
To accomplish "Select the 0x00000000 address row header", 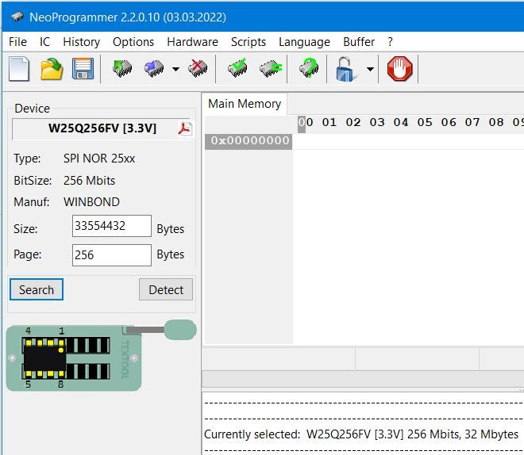I will 249,141.
